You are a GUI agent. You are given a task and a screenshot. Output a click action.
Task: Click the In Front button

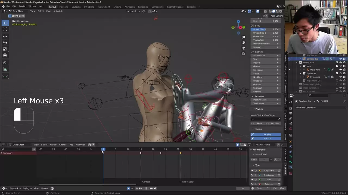pos(267,138)
